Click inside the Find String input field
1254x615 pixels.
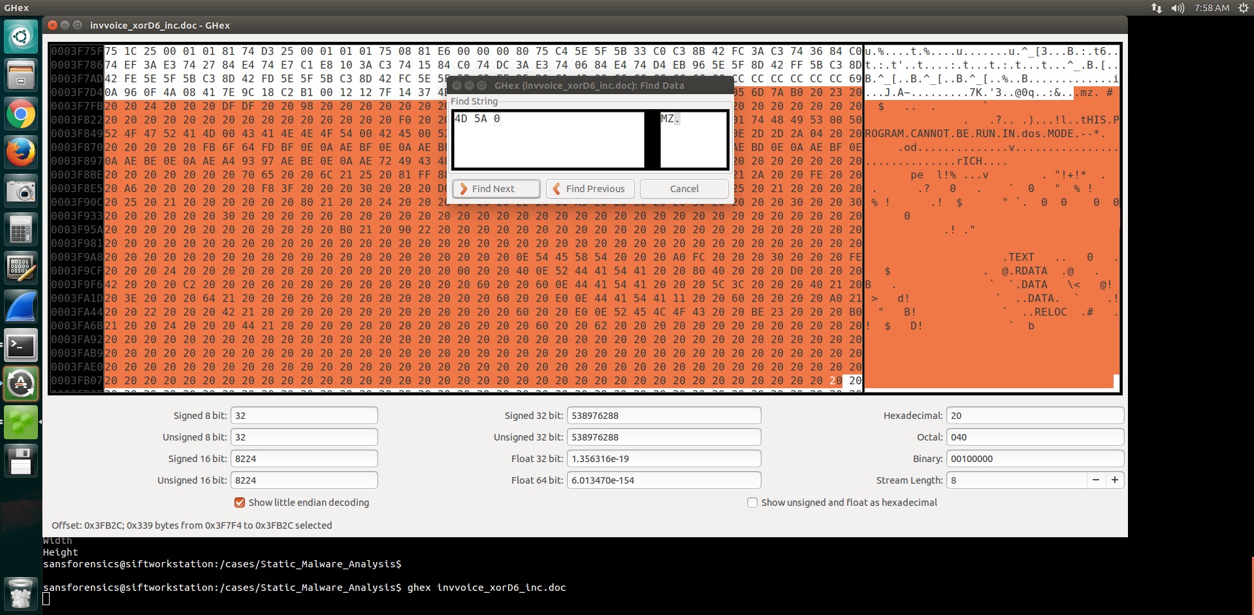(x=549, y=140)
